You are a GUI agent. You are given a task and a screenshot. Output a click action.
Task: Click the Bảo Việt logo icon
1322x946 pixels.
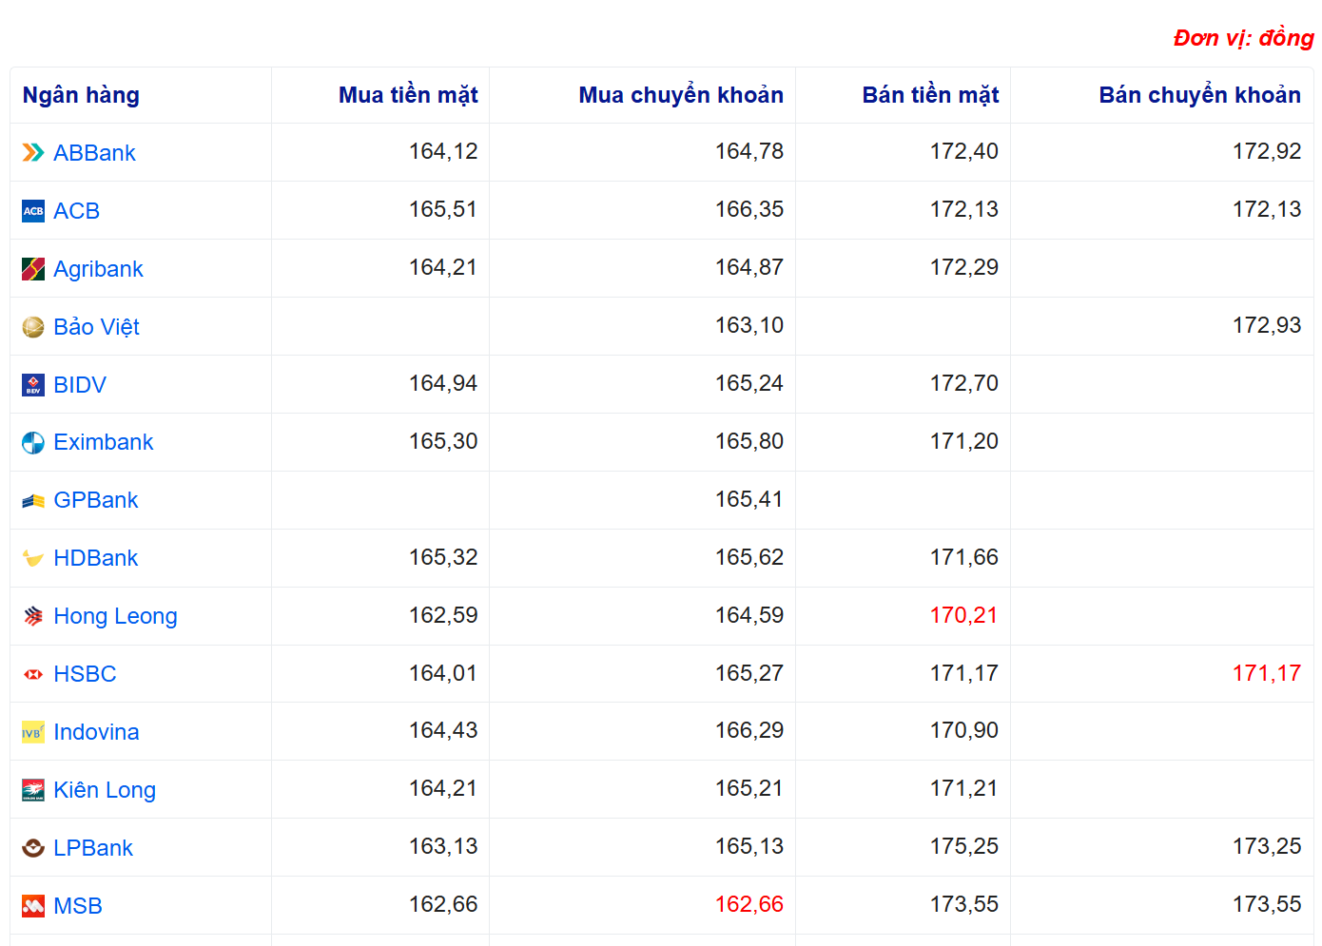tap(33, 327)
